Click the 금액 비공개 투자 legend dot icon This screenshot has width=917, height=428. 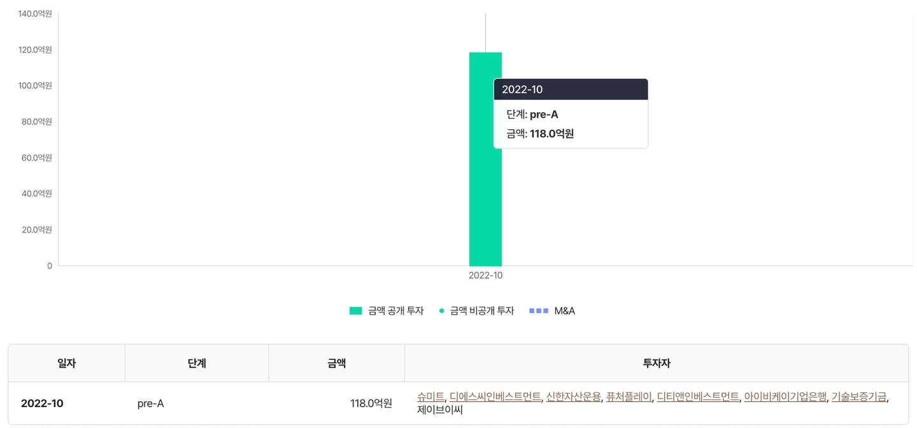coord(441,311)
